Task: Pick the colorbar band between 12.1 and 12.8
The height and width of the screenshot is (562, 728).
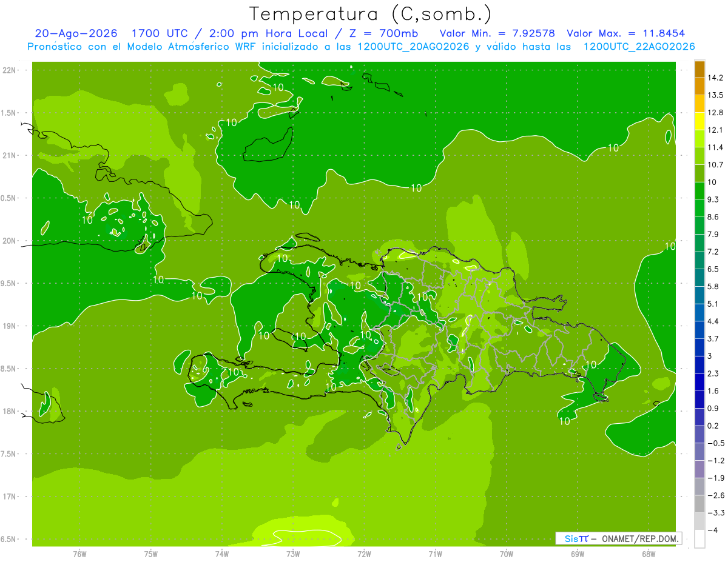Action: click(699, 121)
